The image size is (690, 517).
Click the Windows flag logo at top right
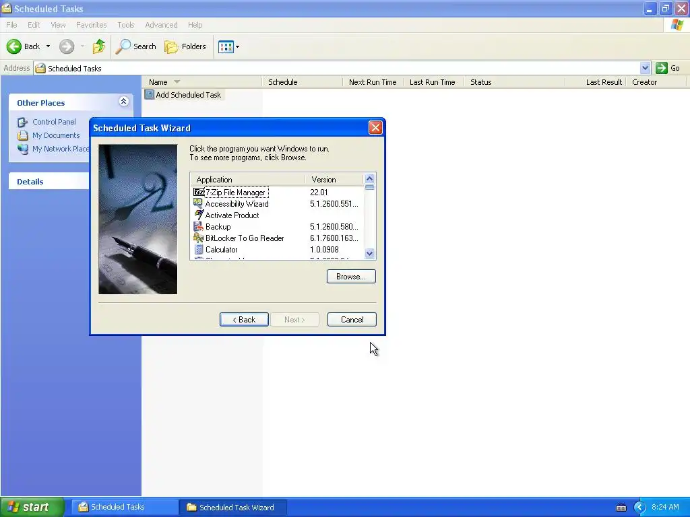tap(677, 25)
